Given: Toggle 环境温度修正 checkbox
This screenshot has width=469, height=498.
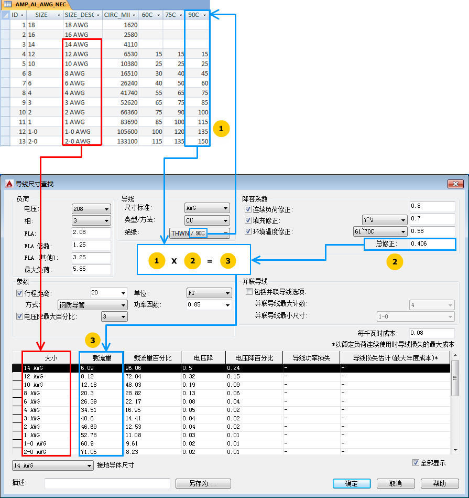Looking at the screenshot, I should (248, 231).
